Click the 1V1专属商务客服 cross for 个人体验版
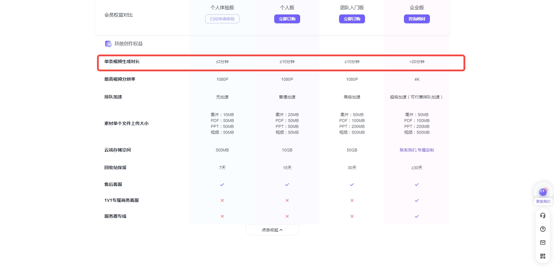 [x=222, y=200]
